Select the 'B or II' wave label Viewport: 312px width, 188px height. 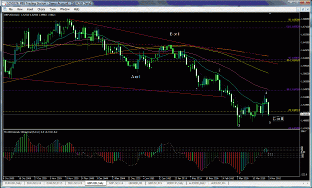[175, 34]
